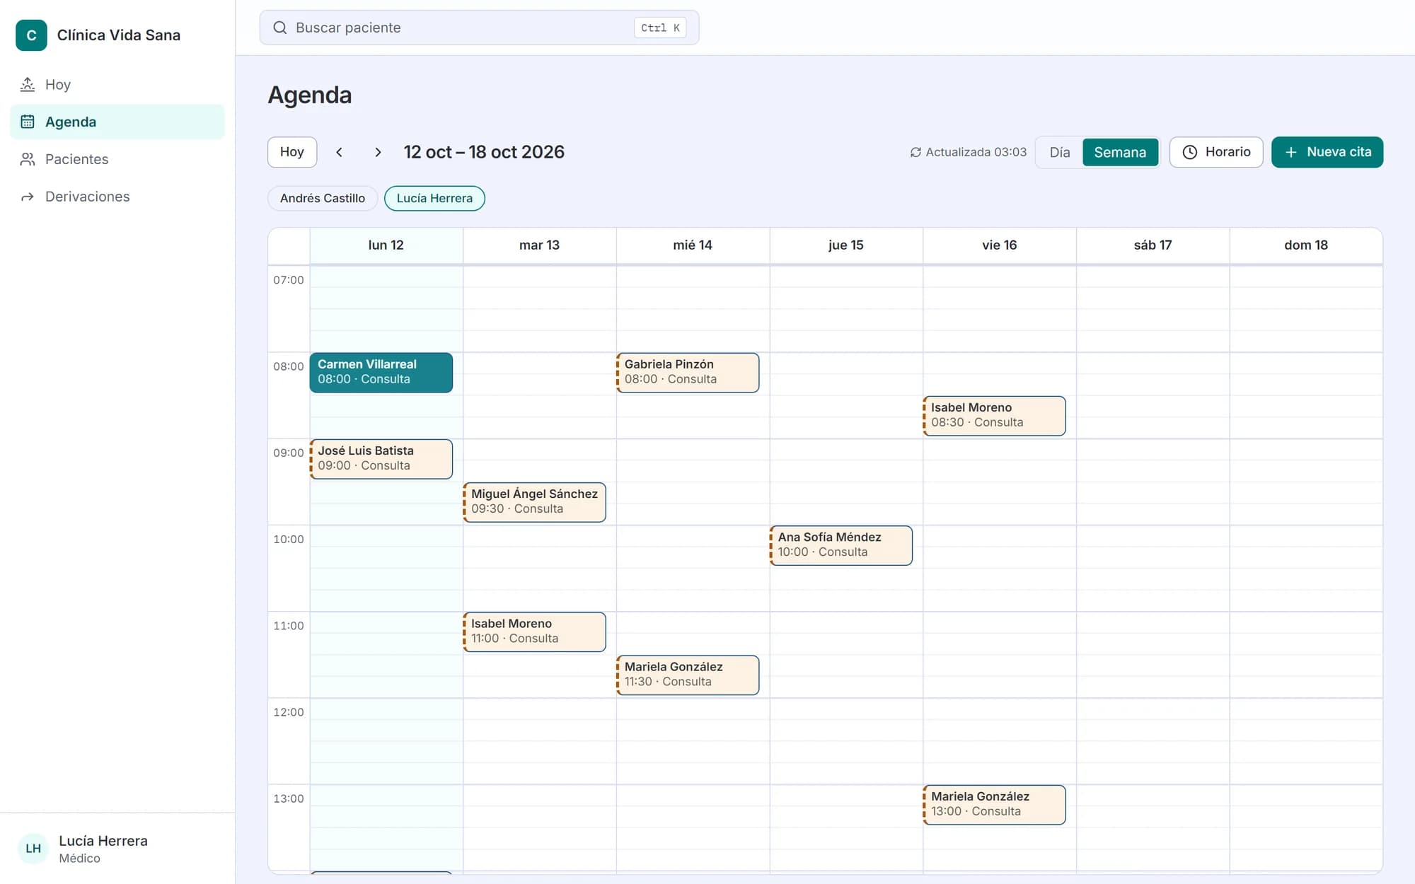Open José Luis Batista 09:00 appointment

point(381,459)
